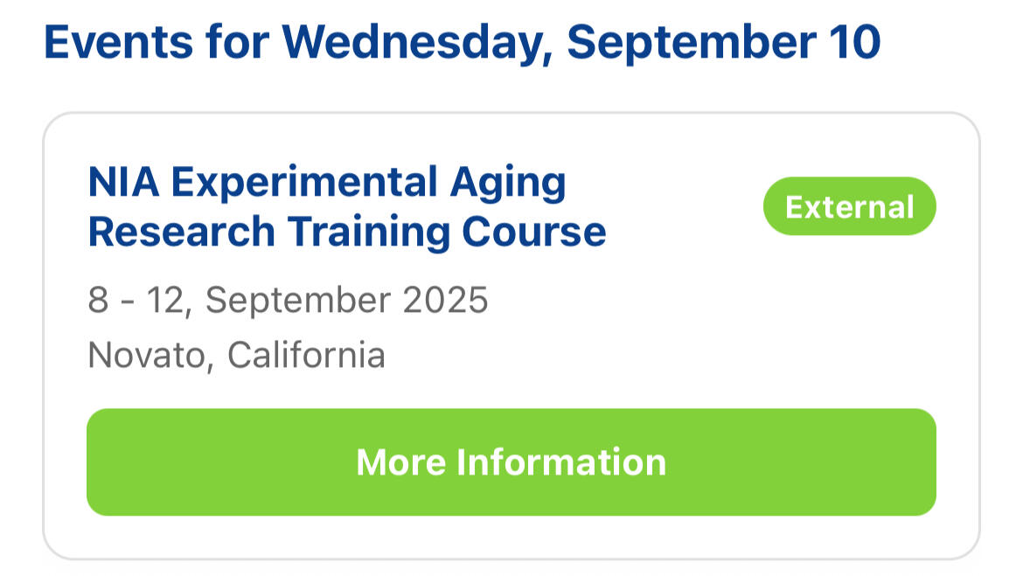The height and width of the screenshot is (576, 1023).
Task: Open the NIA Experimental Aging Research Training Course title
Action: click(x=347, y=207)
